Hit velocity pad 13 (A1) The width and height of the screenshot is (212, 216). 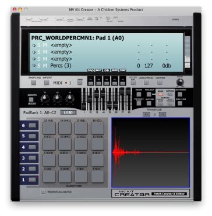[49, 128]
